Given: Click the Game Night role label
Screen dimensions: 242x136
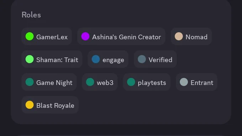Looking at the screenshot, I should point(54,83).
